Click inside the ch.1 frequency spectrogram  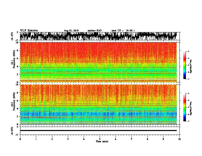tap(98, 62)
